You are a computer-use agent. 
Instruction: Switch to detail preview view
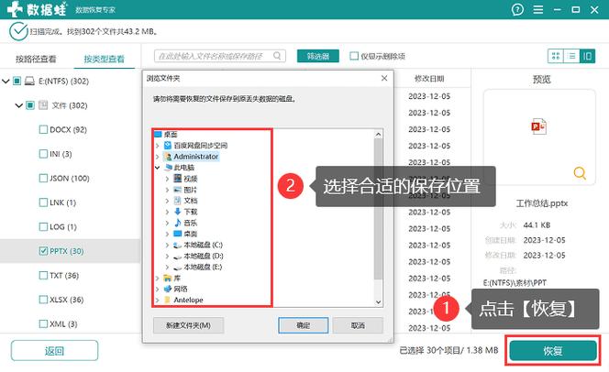point(587,56)
